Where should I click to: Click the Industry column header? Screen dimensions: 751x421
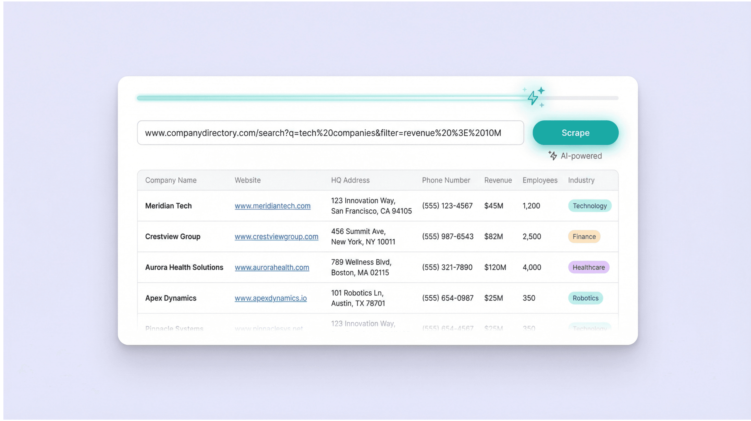coord(581,180)
